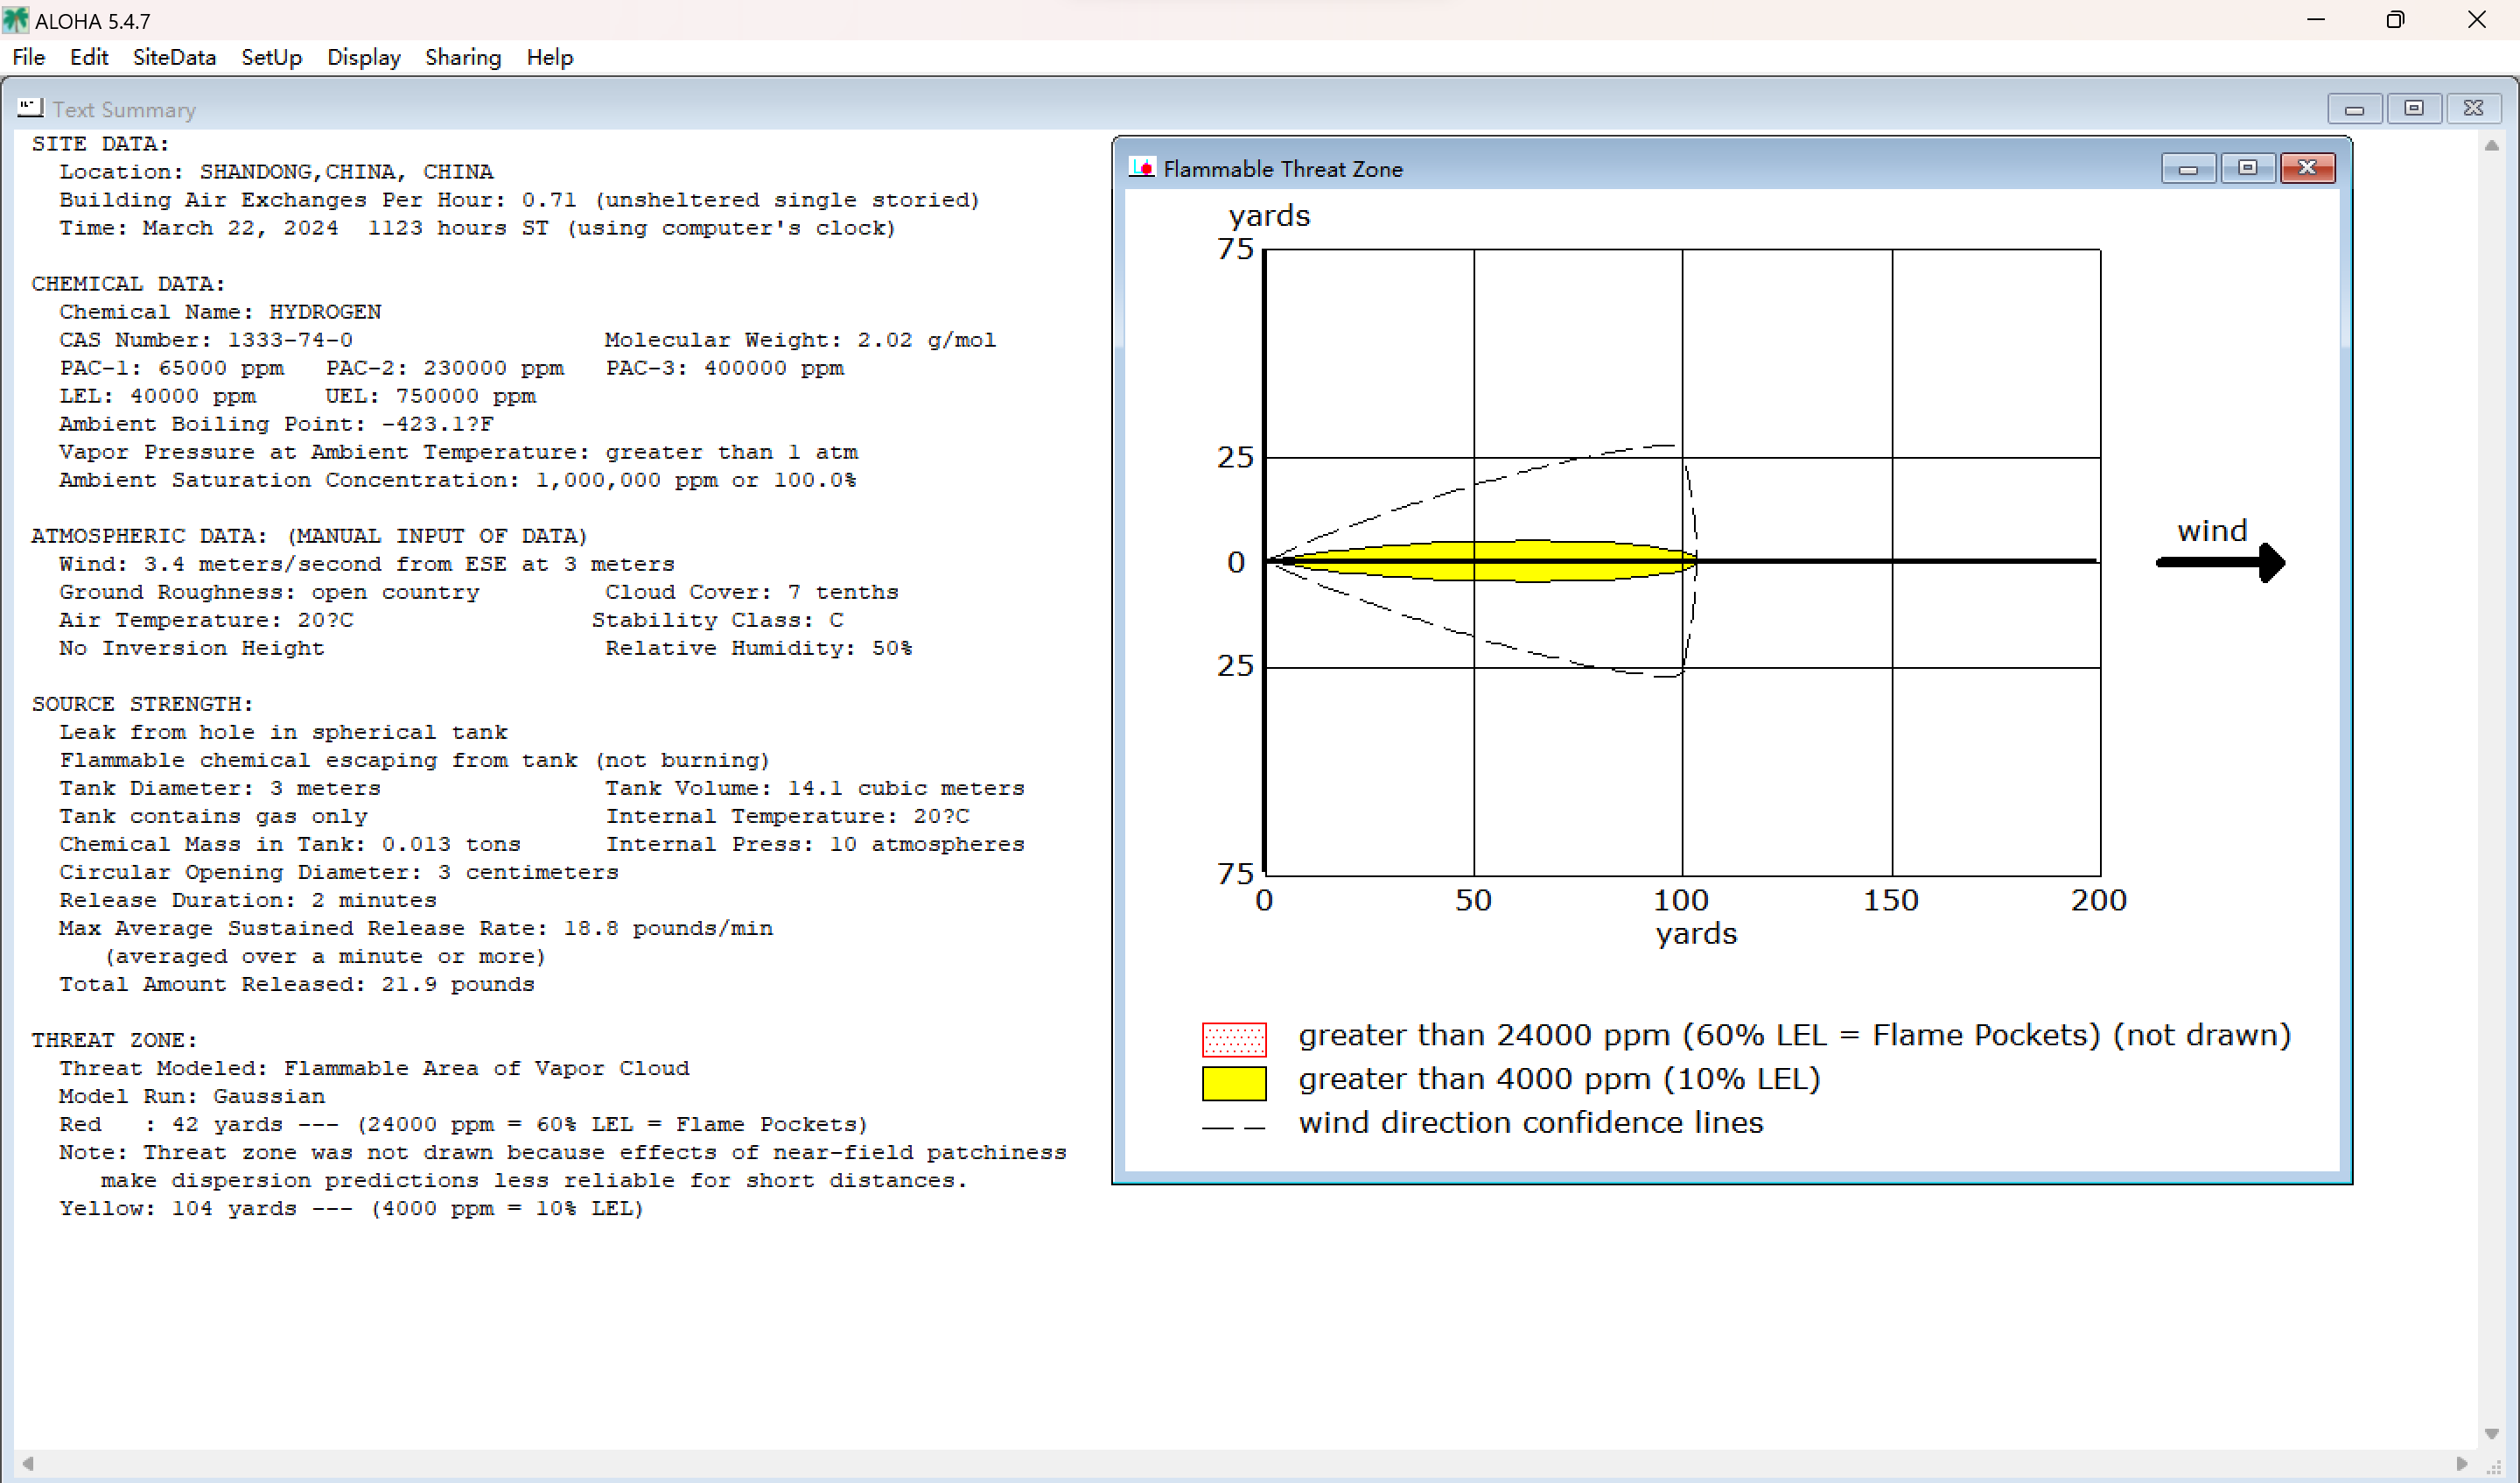Click the 'Red : 42 yards' threat line
This screenshot has height=1483, width=2520.
point(463,1125)
